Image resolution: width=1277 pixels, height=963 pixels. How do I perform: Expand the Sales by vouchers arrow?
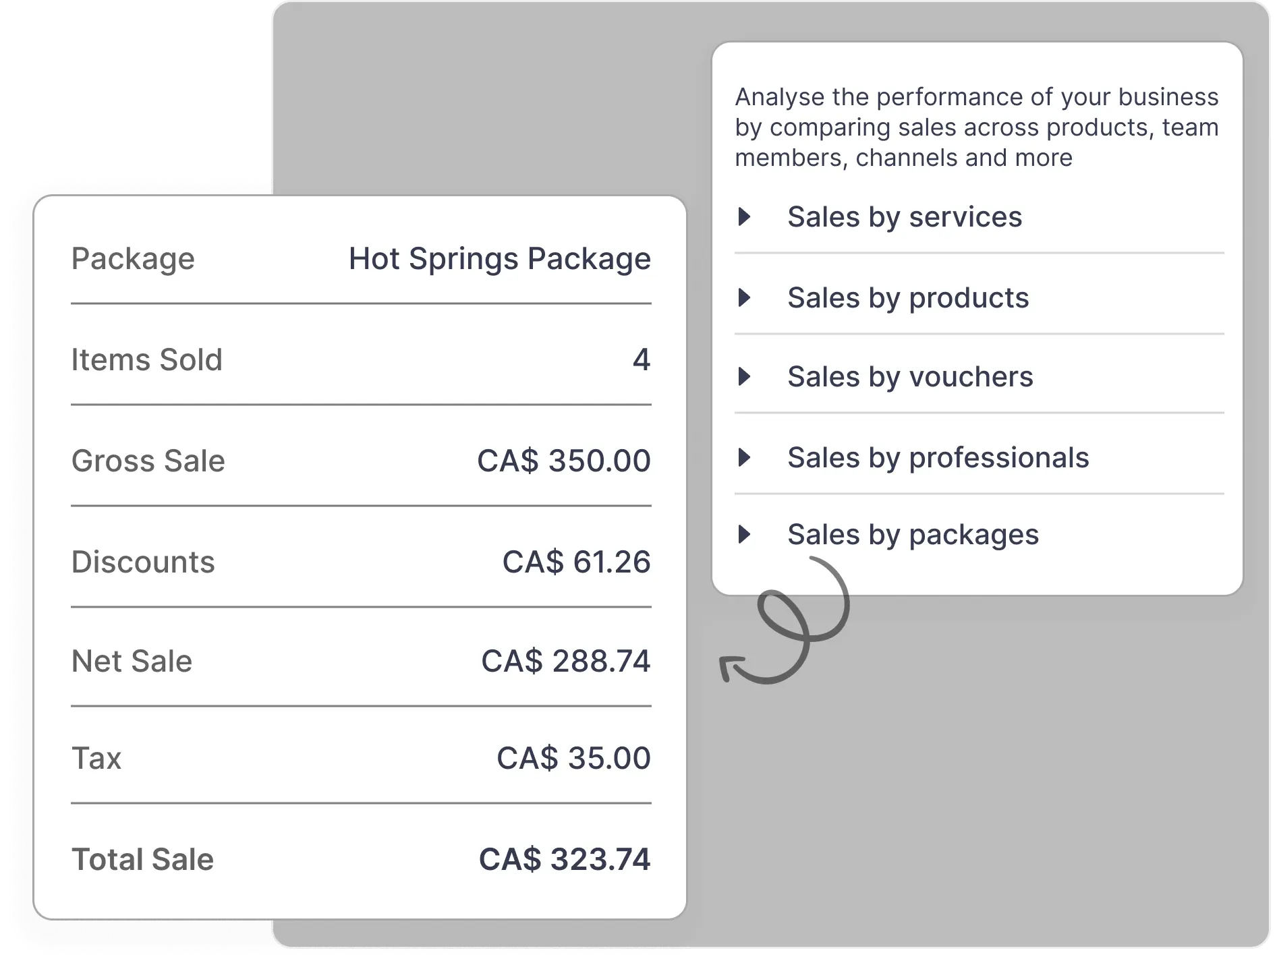pyautogui.click(x=745, y=377)
